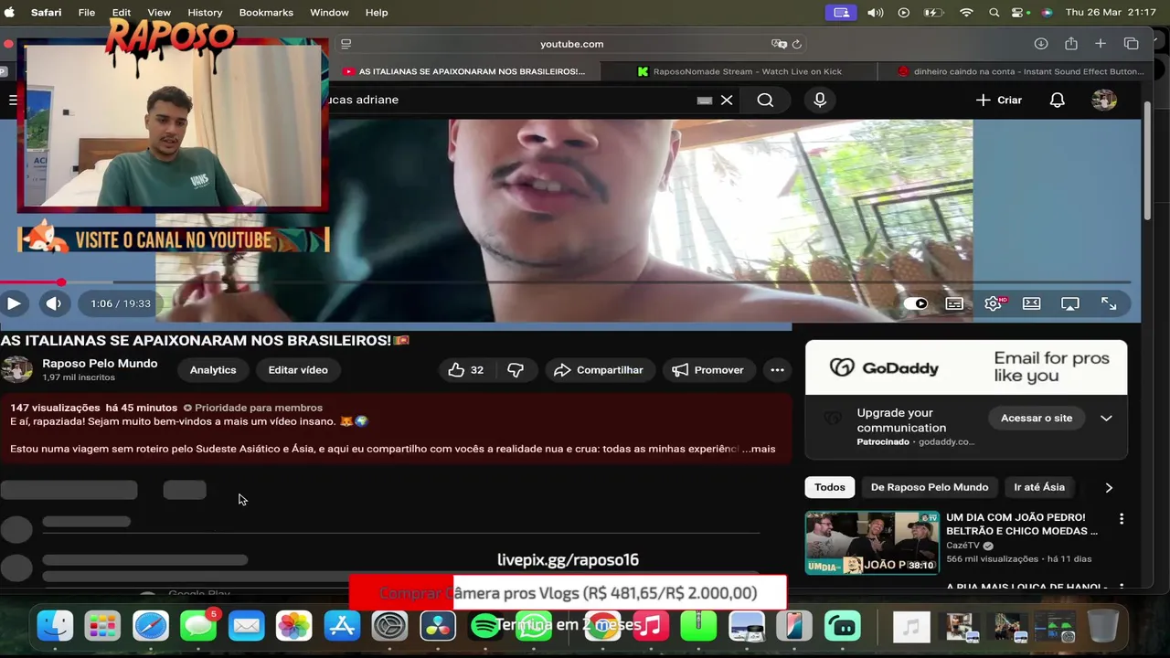Open the on-screen keyboard icon in the search box
This screenshot has width=1170, height=658.
pos(704,100)
